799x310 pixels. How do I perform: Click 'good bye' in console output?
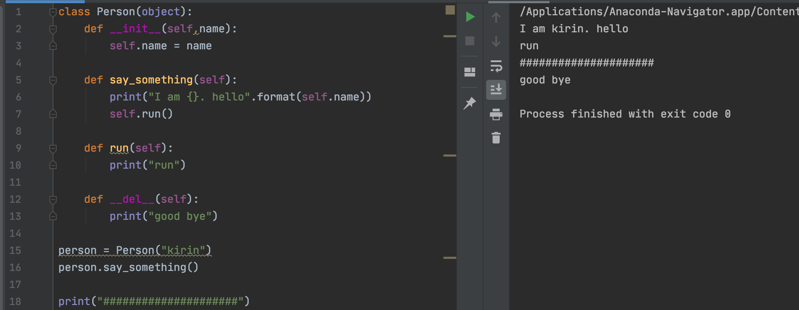[545, 80]
